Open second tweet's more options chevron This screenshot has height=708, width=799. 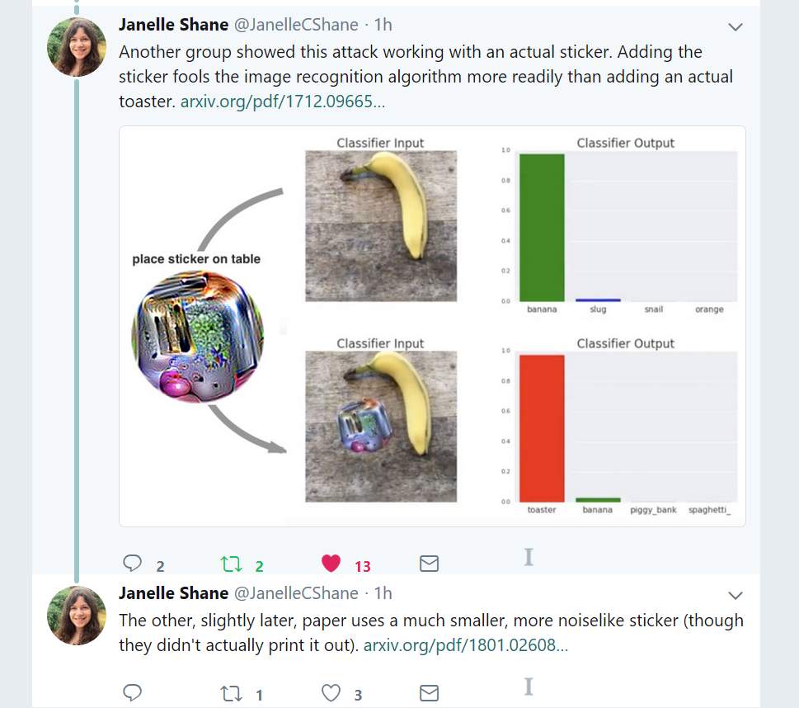tap(735, 595)
